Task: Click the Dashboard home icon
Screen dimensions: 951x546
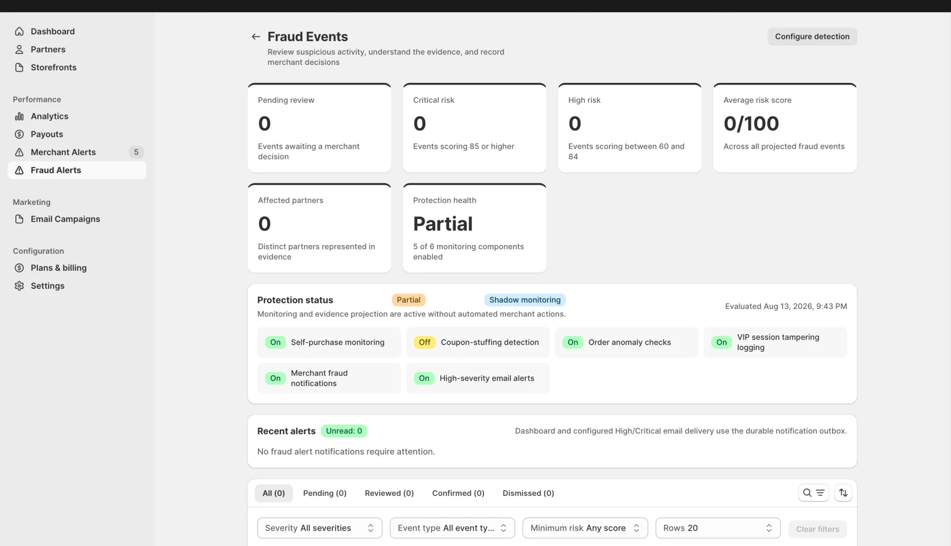Action: click(x=20, y=31)
